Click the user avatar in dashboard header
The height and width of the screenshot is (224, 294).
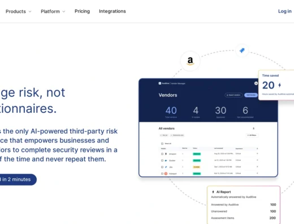coord(256,84)
